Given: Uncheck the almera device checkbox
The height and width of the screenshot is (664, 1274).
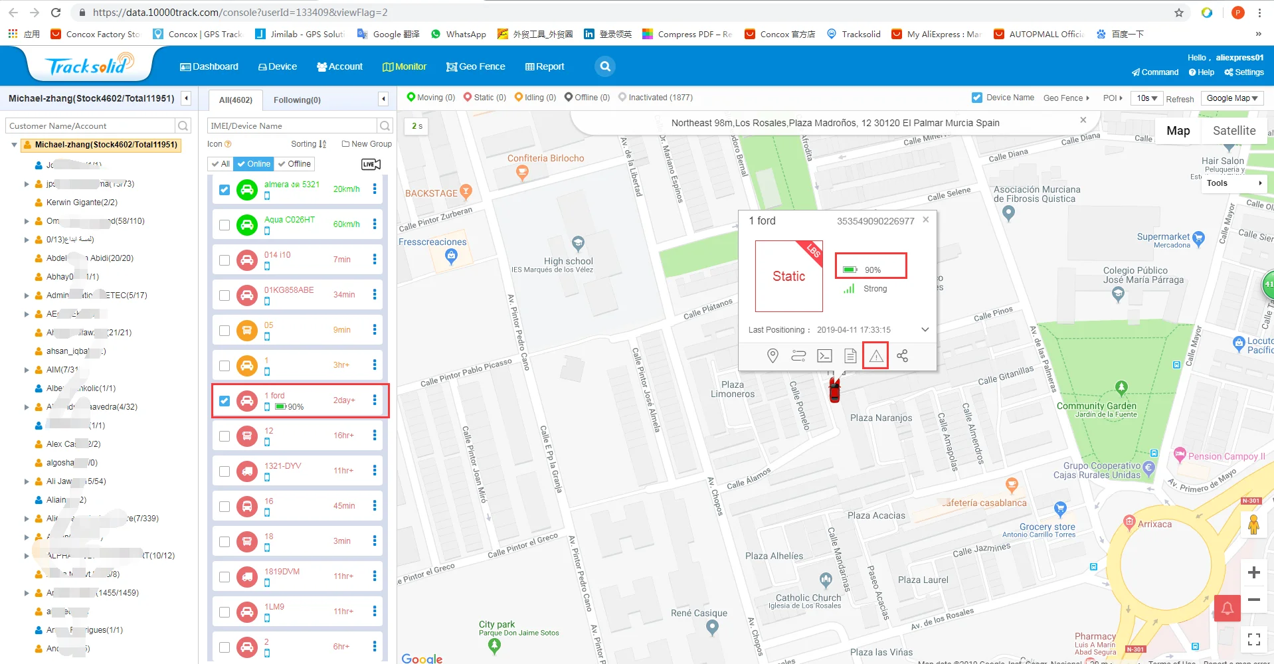Looking at the screenshot, I should [225, 190].
